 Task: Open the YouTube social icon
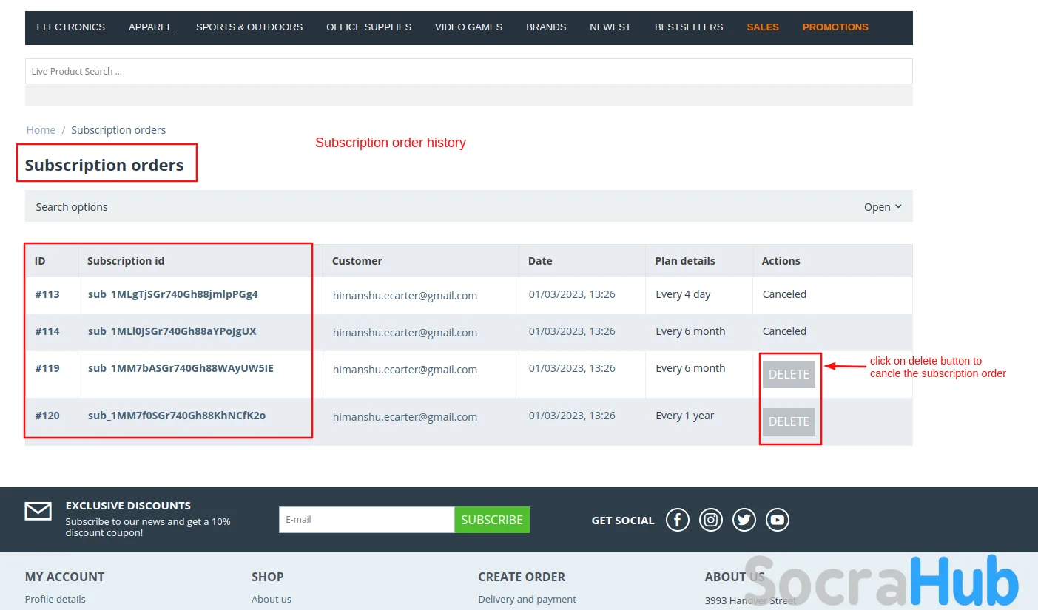tap(778, 520)
